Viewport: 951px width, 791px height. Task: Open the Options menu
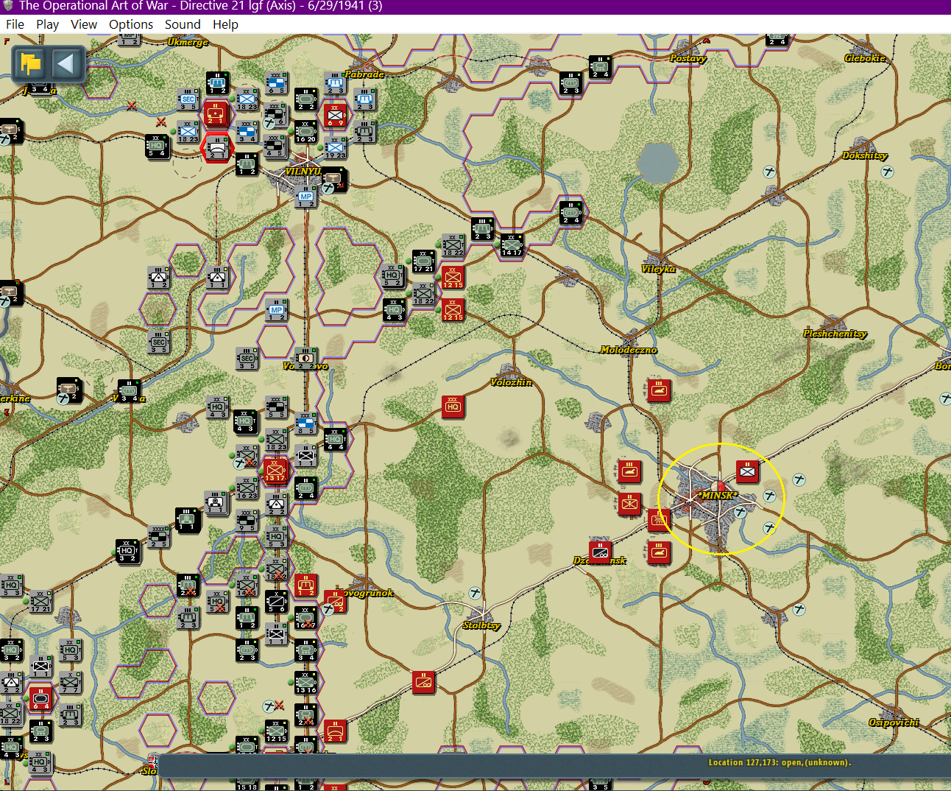click(x=131, y=24)
